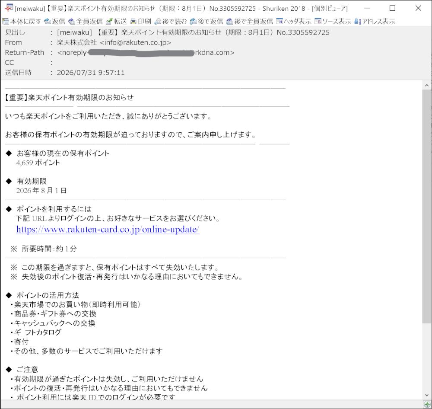
Task: Mark message 後で読む
Action: coord(171,21)
